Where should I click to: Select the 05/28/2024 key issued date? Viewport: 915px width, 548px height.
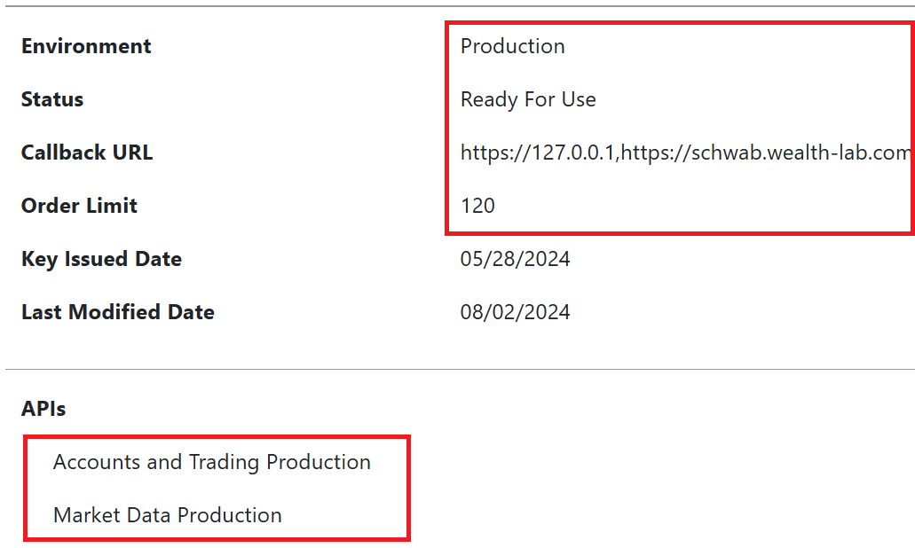click(x=515, y=259)
